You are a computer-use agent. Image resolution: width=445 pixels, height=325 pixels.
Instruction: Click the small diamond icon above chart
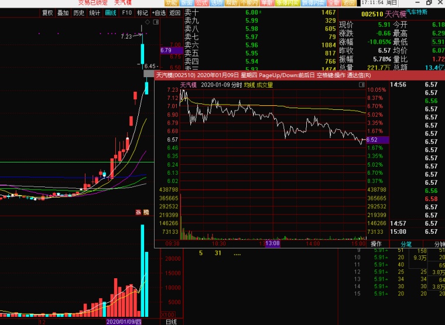[x=147, y=23]
